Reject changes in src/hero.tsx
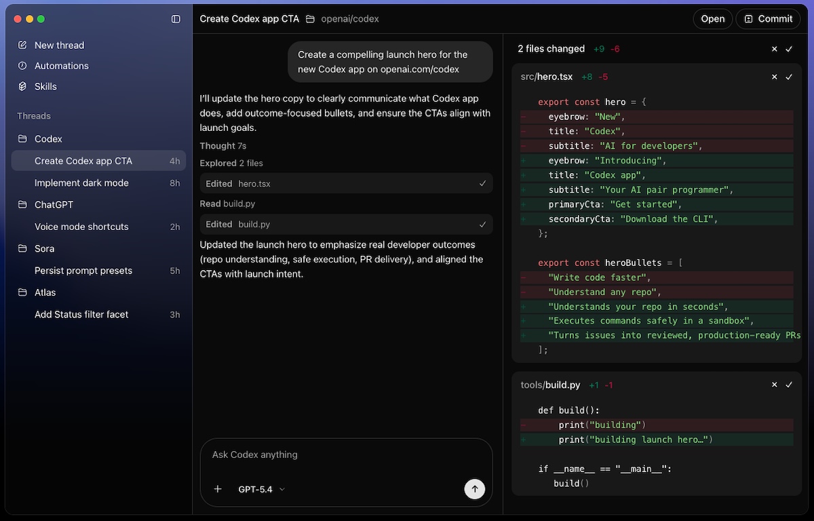Image resolution: width=814 pixels, height=521 pixels. pyautogui.click(x=774, y=77)
